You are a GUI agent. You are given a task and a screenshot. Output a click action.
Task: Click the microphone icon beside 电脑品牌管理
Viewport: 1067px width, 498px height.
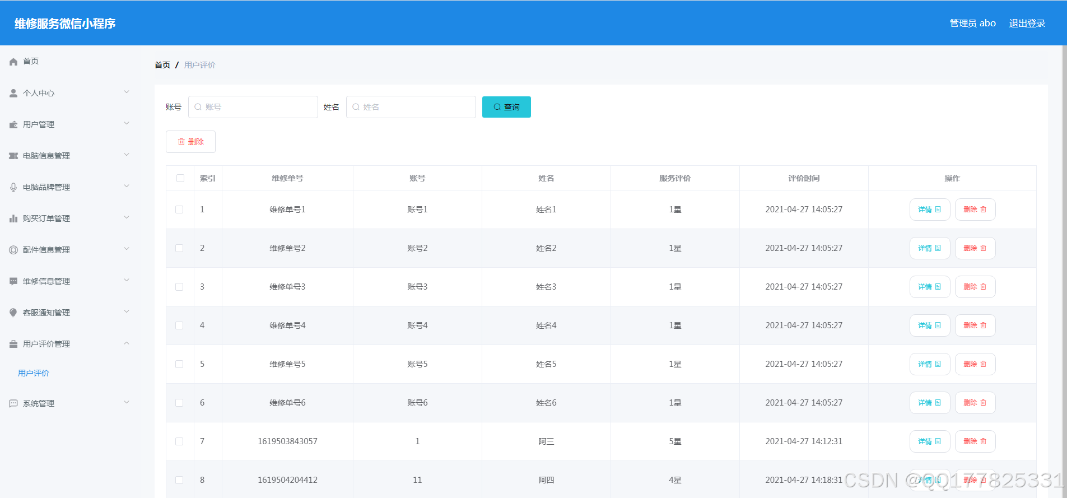tap(13, 187)
